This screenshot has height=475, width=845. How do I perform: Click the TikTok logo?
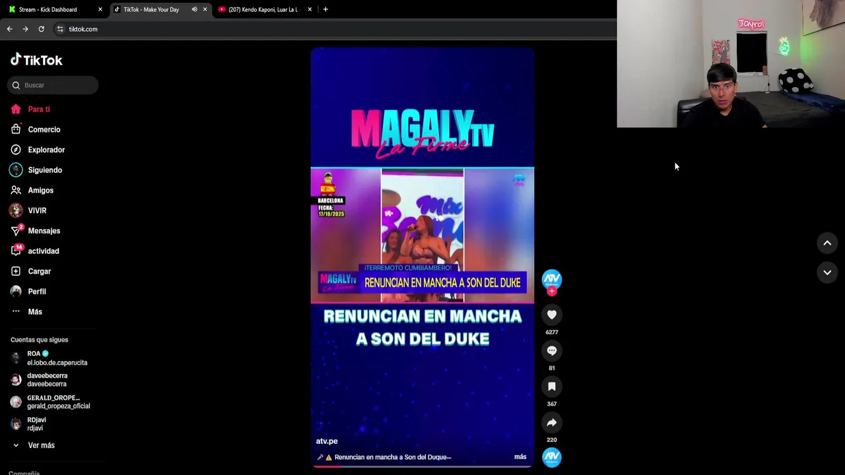pos(36,60)
